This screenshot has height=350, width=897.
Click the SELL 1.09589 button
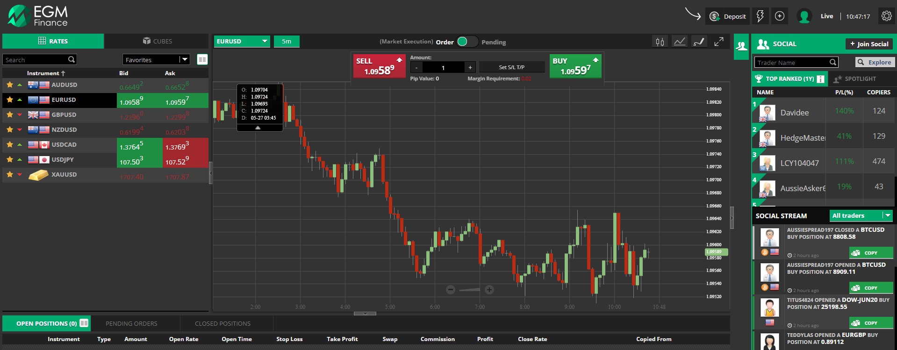tap(379, 66)
